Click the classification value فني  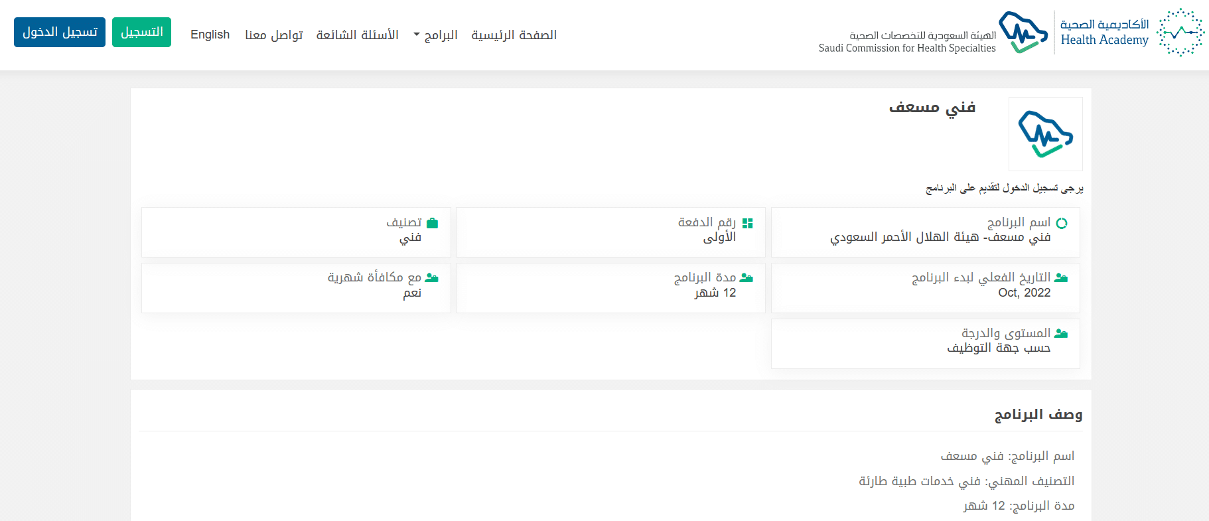[x=410, y=238]
